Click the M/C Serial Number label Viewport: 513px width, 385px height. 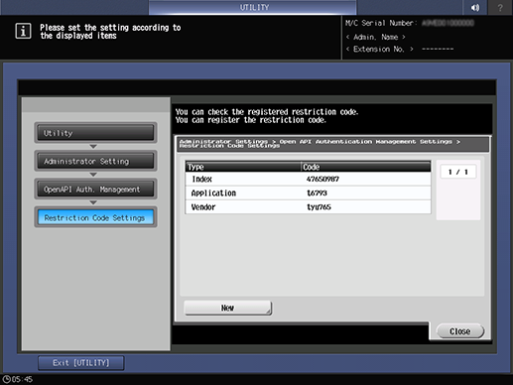tap(380, 23)
